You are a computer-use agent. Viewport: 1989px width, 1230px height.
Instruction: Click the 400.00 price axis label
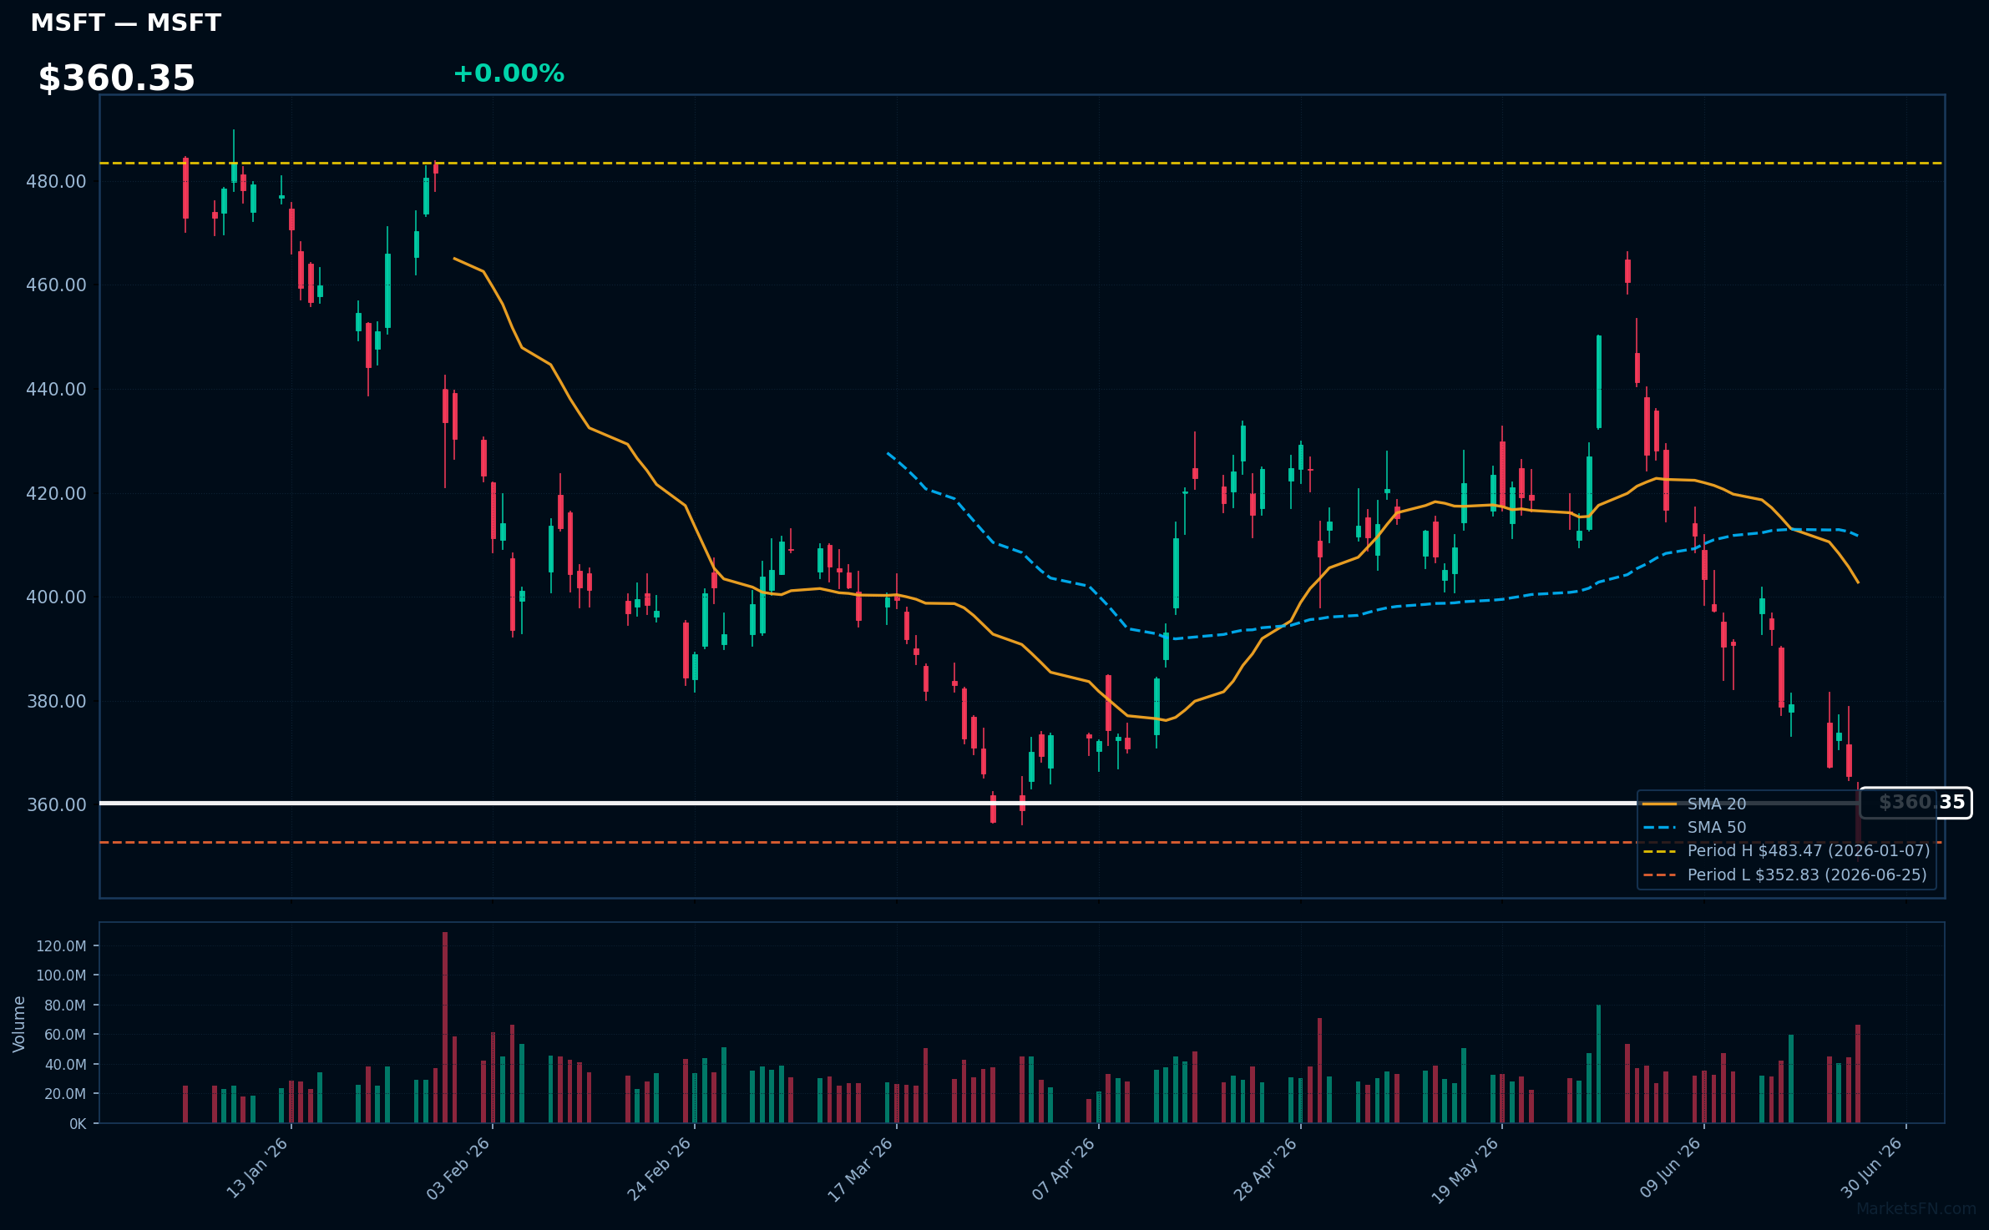tap(56, 597)
